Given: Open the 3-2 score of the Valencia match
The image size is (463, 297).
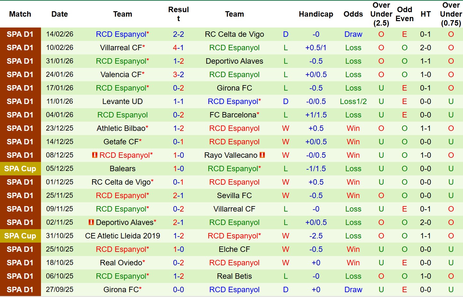Looking at the screenshot, I should (178, 75).
